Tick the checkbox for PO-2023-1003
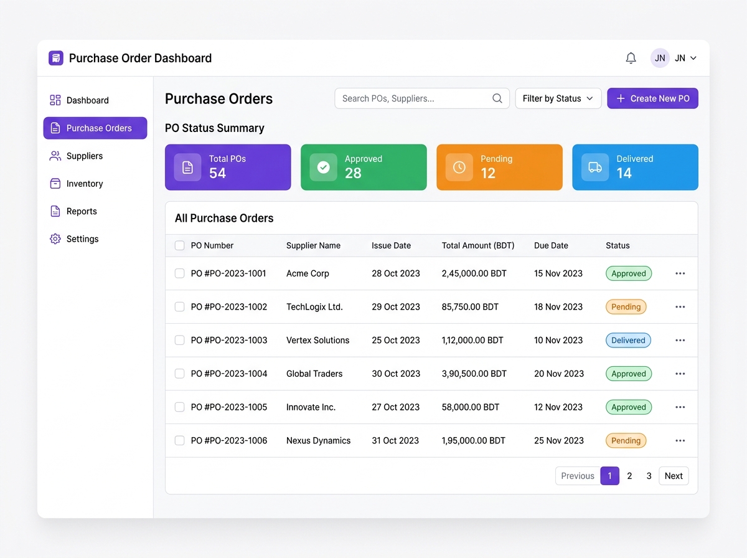This screenshot has height=558, width=747. click(179, 340)
